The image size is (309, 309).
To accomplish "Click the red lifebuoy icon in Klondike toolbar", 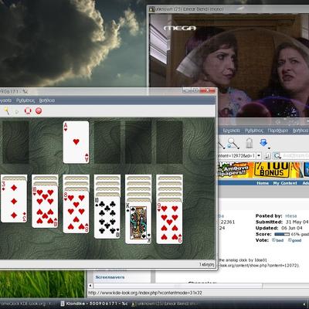I will (28, 111).
